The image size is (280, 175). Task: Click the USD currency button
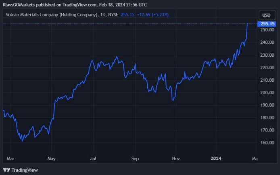click(x=267, y=15)
